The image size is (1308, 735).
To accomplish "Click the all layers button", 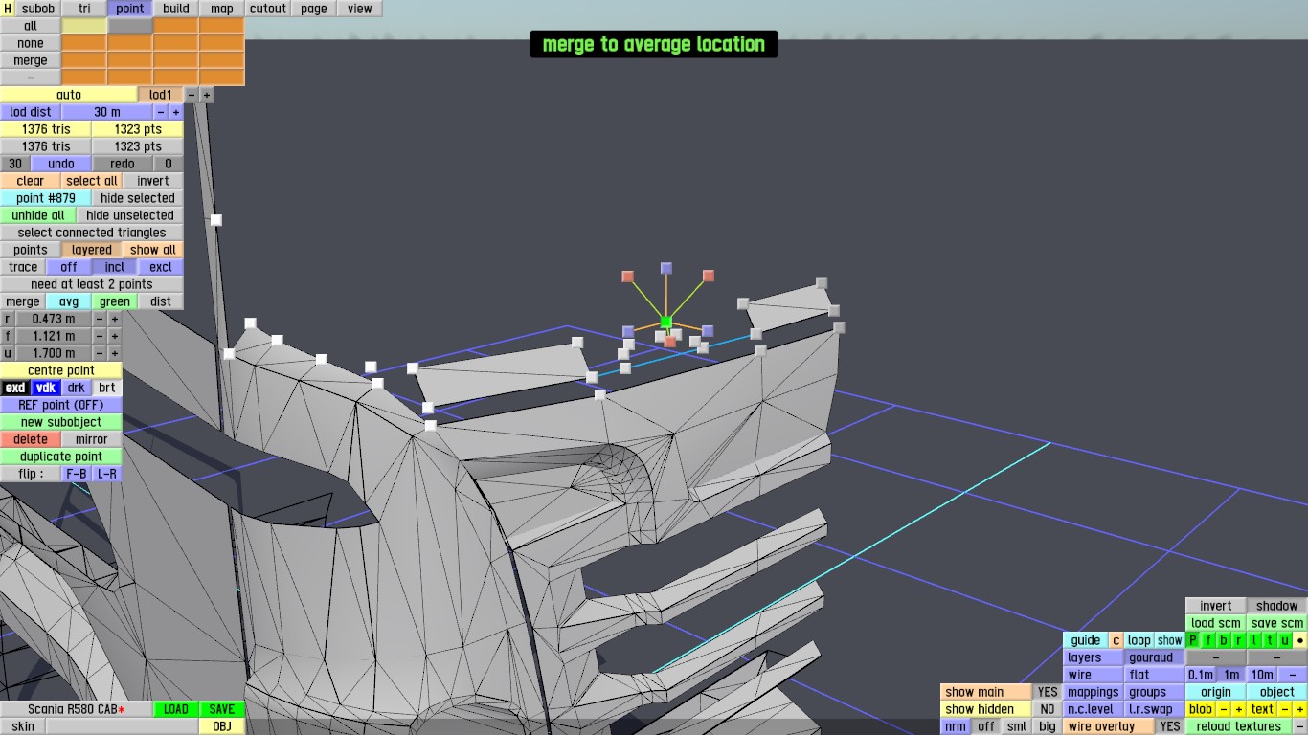I will (31, 26).
